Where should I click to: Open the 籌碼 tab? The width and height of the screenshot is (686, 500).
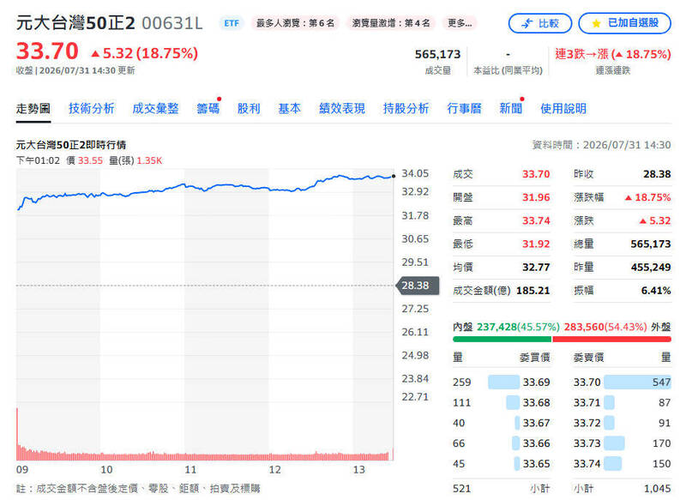point(208,108)
